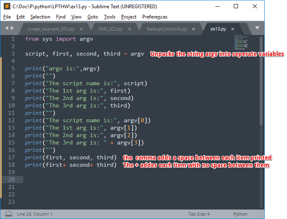
Task: Click the string "argv is:" on line 5
Action: 63,69
